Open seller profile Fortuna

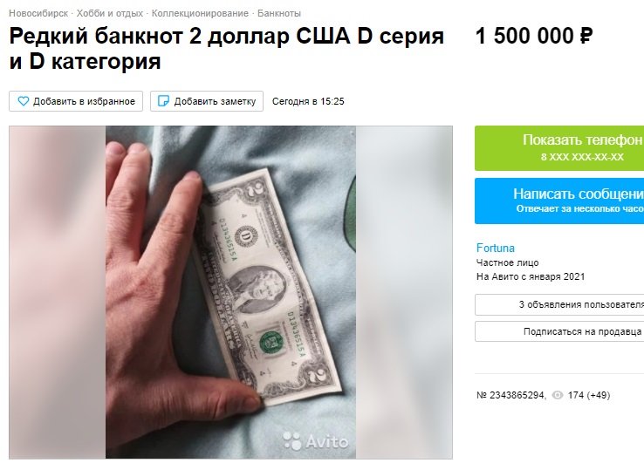pyautogui.click(x=496, y=248)
